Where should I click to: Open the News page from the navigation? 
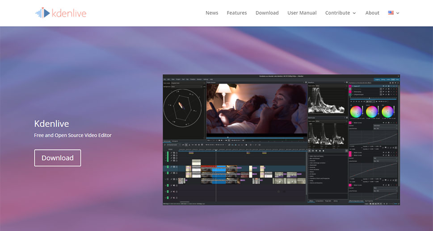(x=212, y=13)
